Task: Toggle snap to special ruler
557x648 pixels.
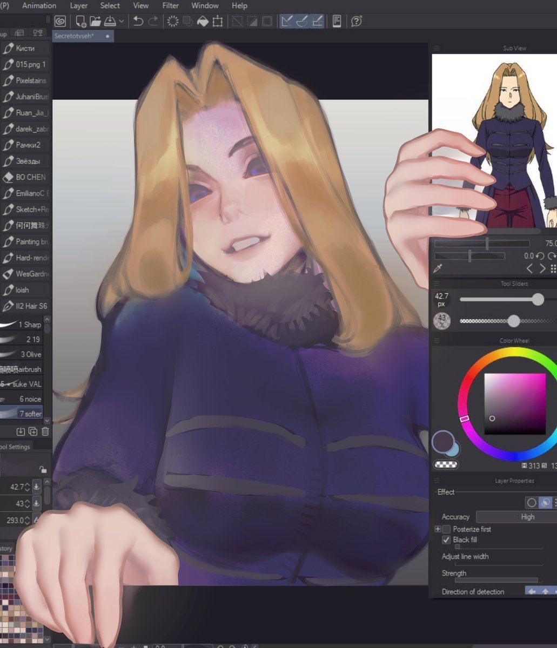Action: point(302,22)
